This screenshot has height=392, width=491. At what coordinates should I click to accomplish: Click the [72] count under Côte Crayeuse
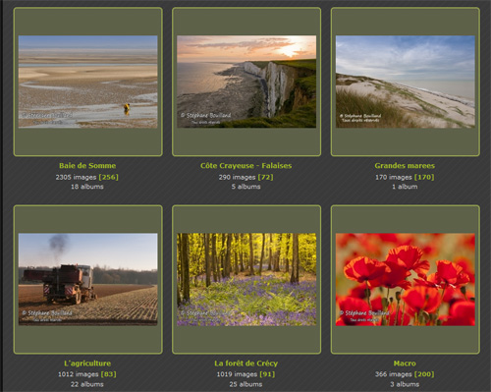pos(265,177)
